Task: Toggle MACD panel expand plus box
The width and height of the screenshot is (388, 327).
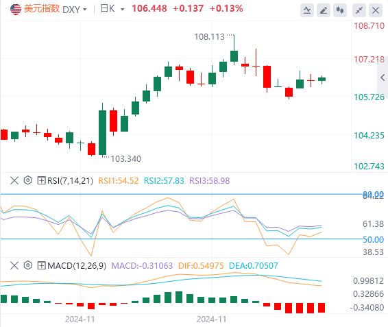Action: point(41,265)
